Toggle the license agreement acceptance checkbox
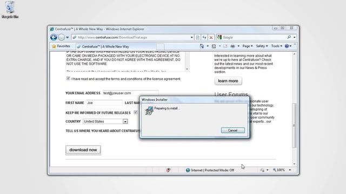Screen dimensions: 346x194 [x=68, y=79]
